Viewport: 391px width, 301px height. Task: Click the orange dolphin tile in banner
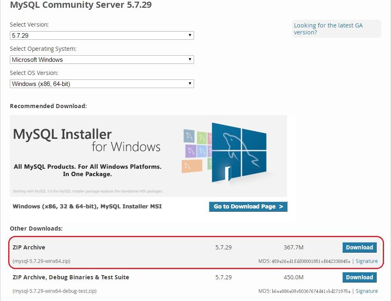pyautogui.click(x=192, y=166)
